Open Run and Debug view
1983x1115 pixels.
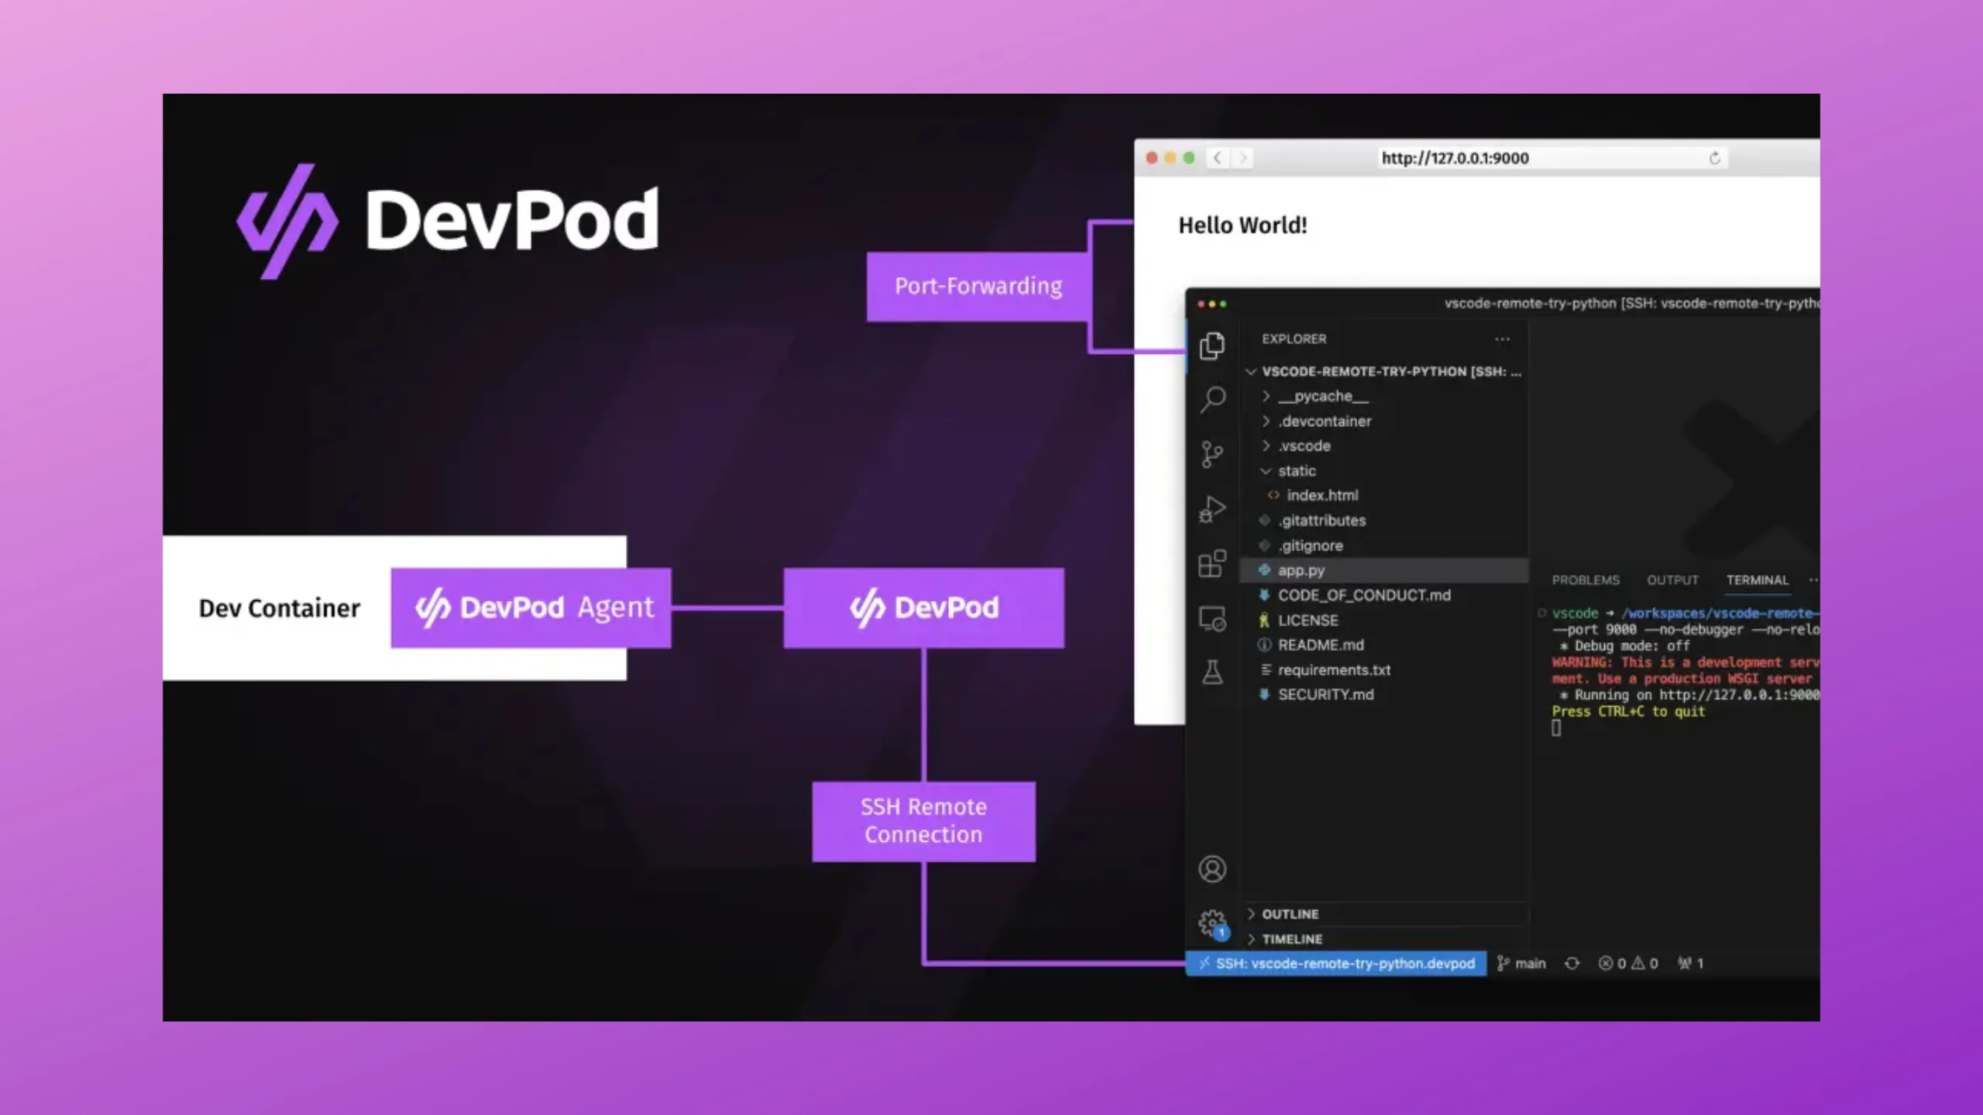coord(1212,509)
